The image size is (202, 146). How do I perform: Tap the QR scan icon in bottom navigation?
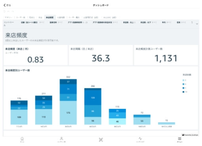point(101,140)
